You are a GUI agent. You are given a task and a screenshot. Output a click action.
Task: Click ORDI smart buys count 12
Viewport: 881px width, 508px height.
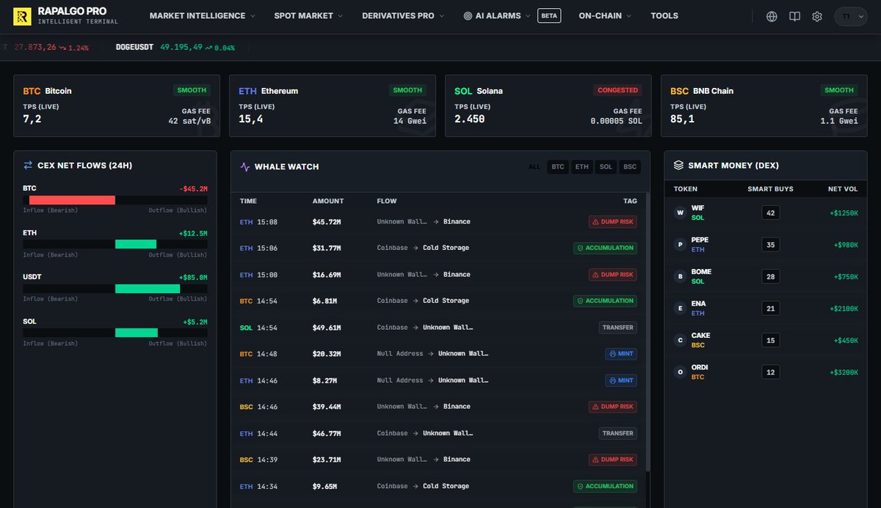click(770, 372)
